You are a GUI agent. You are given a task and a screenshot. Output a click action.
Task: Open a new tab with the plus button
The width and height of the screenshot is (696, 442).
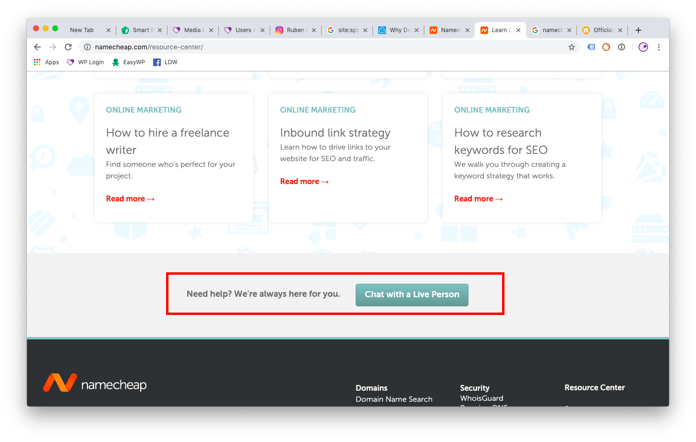click(638, 30)
